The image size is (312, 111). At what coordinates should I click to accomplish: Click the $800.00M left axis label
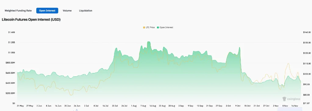coord(10,63)
